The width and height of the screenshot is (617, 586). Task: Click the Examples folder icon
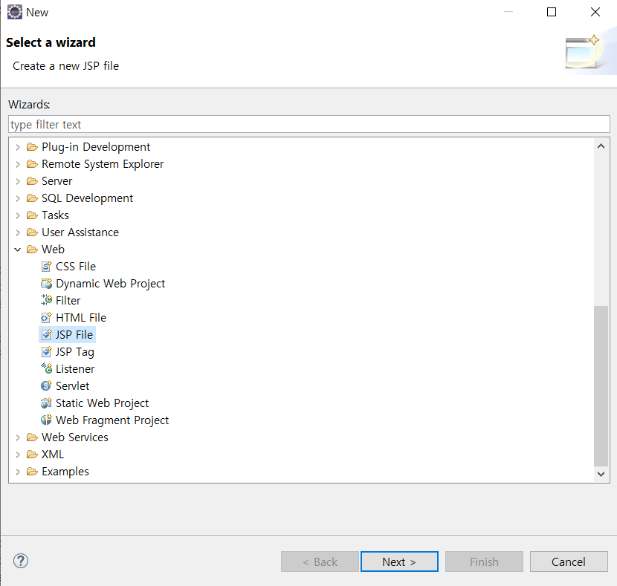pos(32,471)
